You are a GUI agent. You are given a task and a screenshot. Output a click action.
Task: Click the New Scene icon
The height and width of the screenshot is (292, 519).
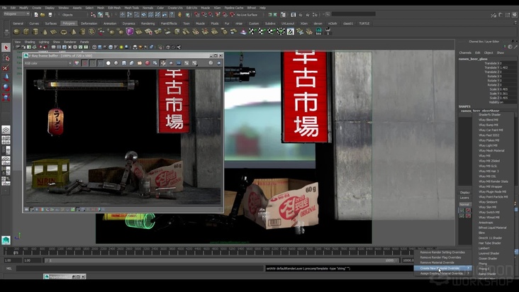(x=35, y=15)
